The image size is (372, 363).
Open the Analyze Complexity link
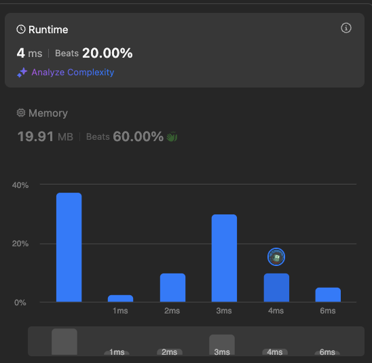pyautogui.click(x=73, y=73)
